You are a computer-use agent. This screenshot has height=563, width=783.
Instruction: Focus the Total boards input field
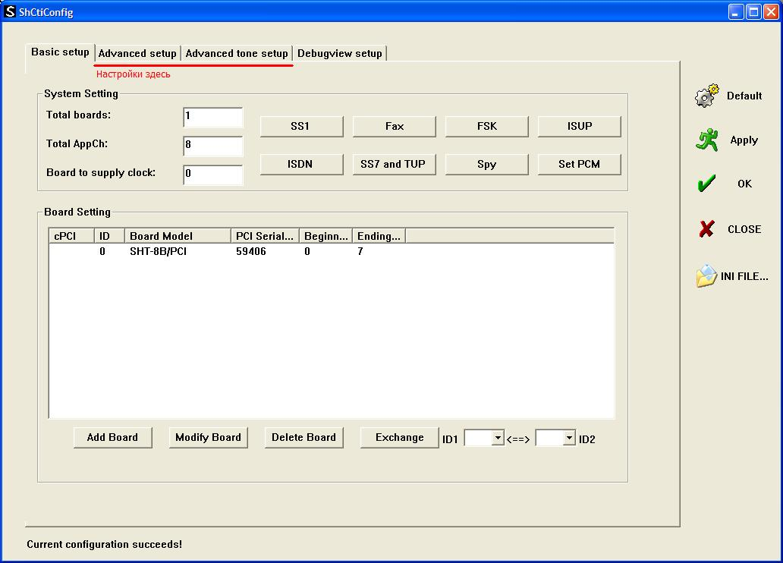coord(212,117)
